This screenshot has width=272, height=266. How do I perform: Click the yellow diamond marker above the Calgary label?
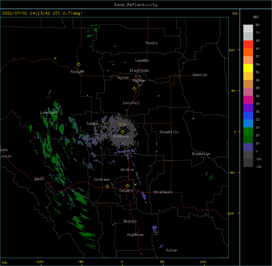(128, 186)
